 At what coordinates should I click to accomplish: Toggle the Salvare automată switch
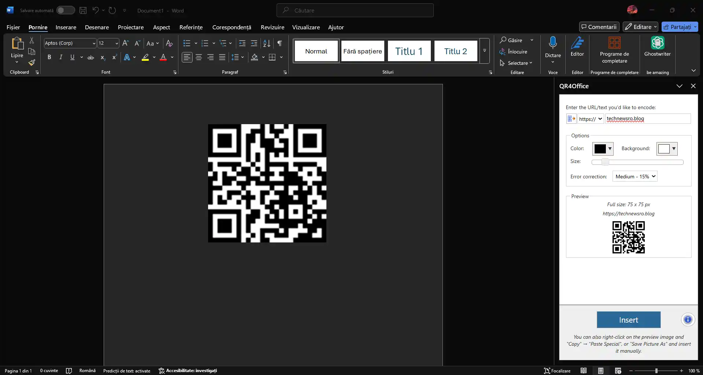[x=66, y=10]
